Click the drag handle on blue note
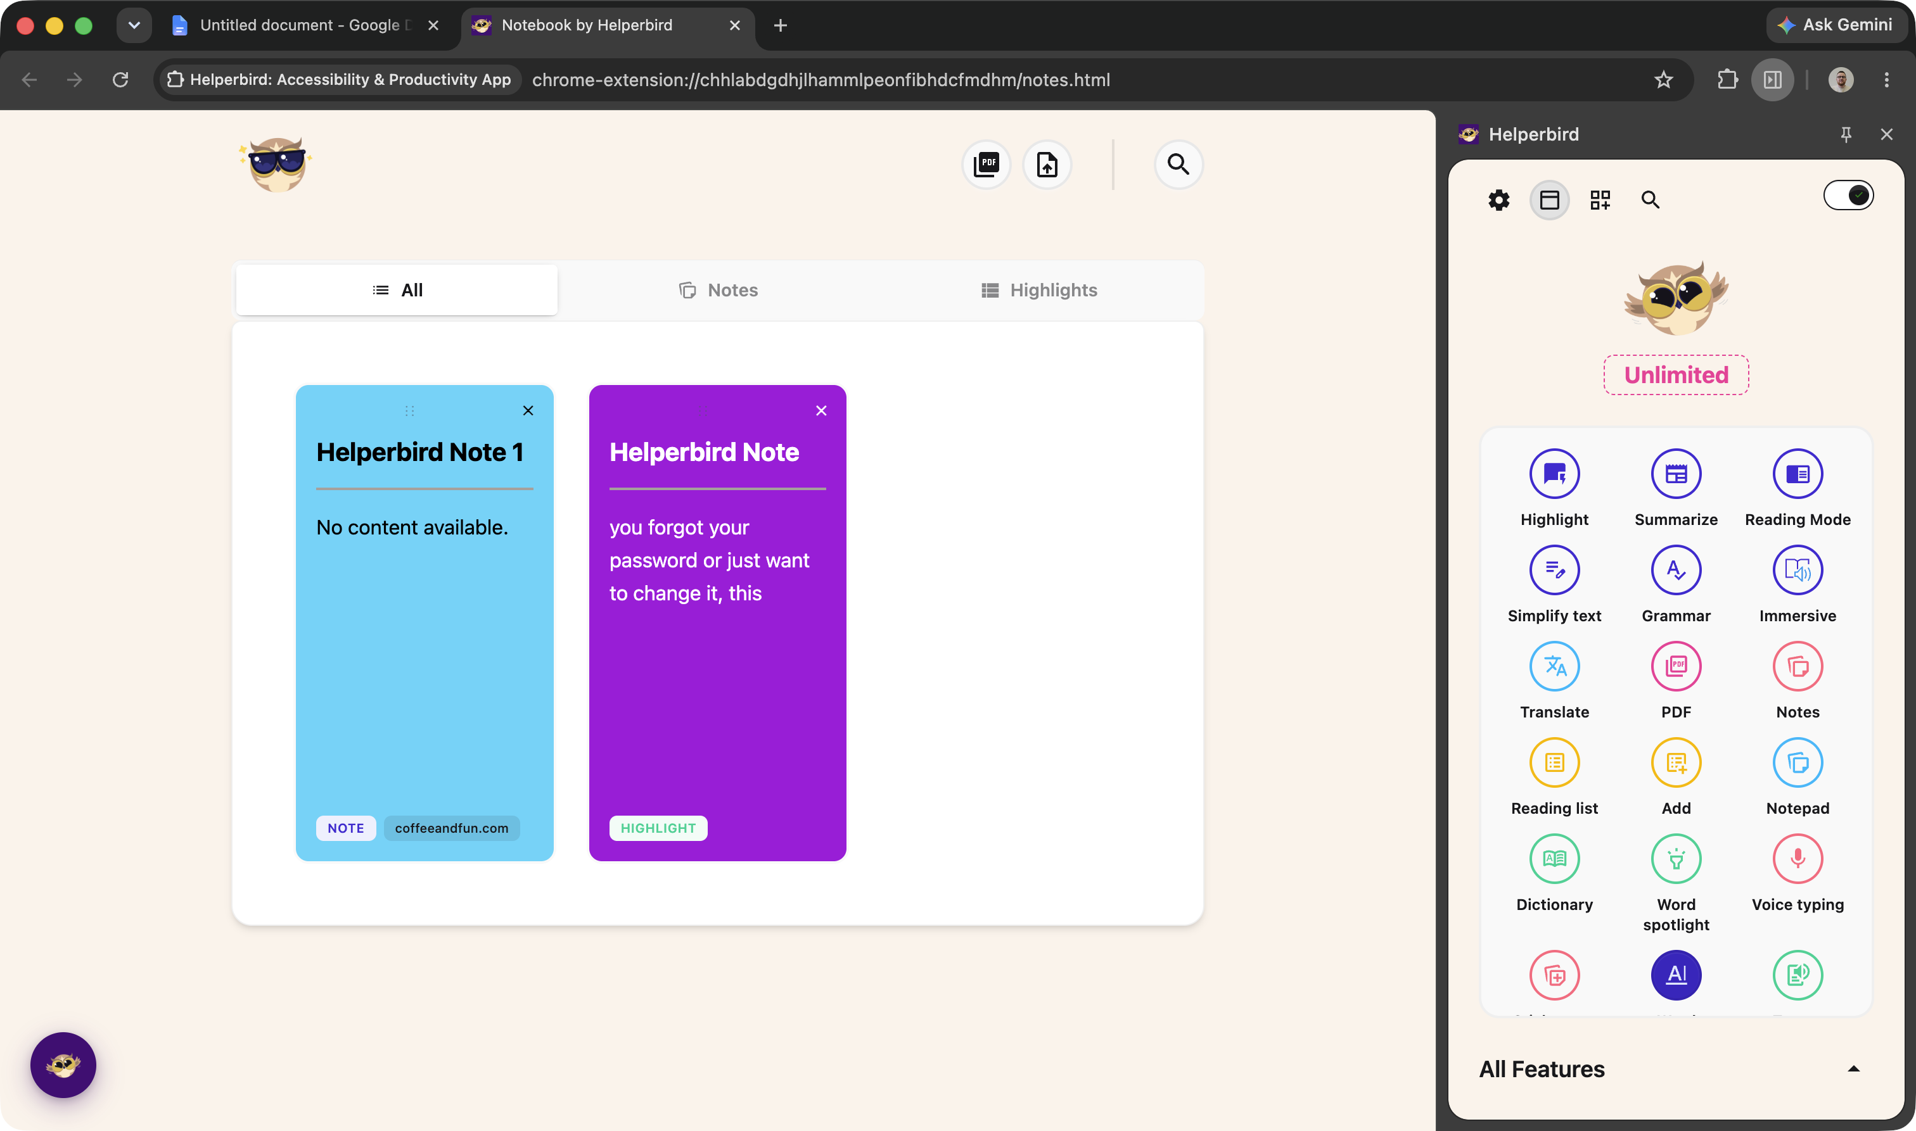This screenshot has height=1131, width=1916. 409,410
